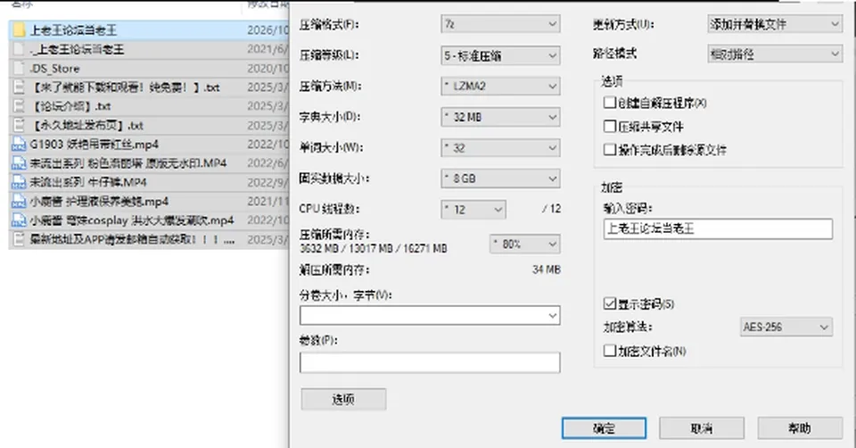856x448 pixels.
Task: Open the 压缩方法 LZMA2 dropdown
Action: (500, 86)
